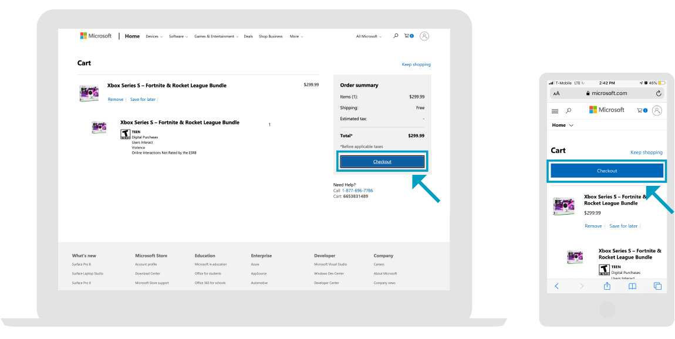675x339 pixels.
Task: Tap the reload icon in Safari address bar
Action: [x=659, y=93]
